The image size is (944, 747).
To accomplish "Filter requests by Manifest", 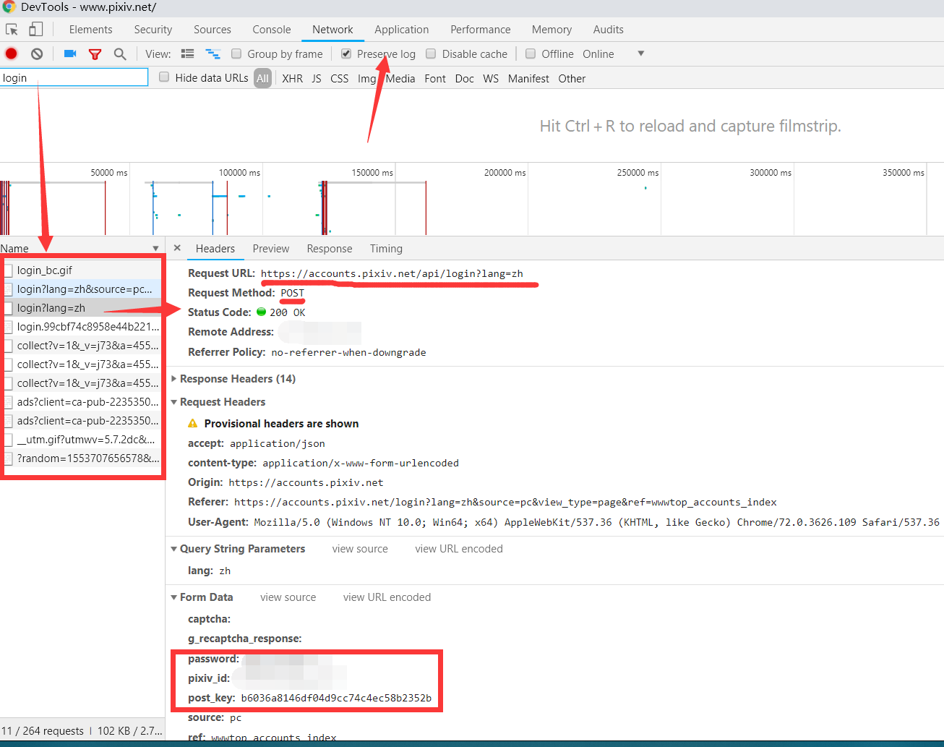I will pos(528,78).
